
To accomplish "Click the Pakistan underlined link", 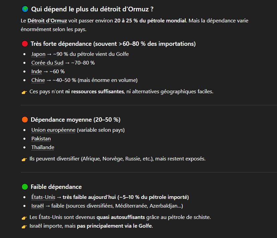I will click(41, 139).
